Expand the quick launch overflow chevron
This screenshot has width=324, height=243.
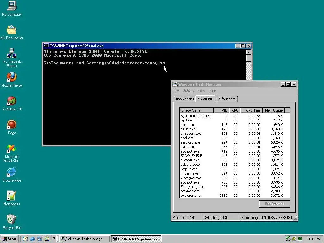[x=54, y=238]
